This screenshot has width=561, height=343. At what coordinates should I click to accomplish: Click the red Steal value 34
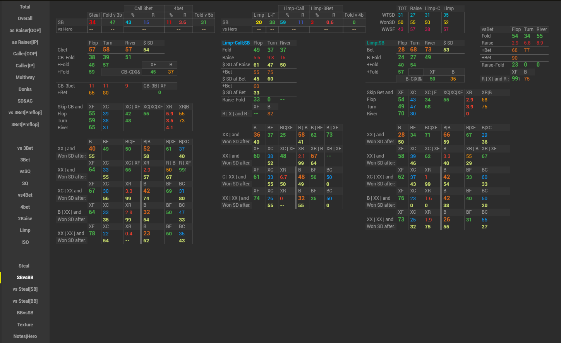93,22
